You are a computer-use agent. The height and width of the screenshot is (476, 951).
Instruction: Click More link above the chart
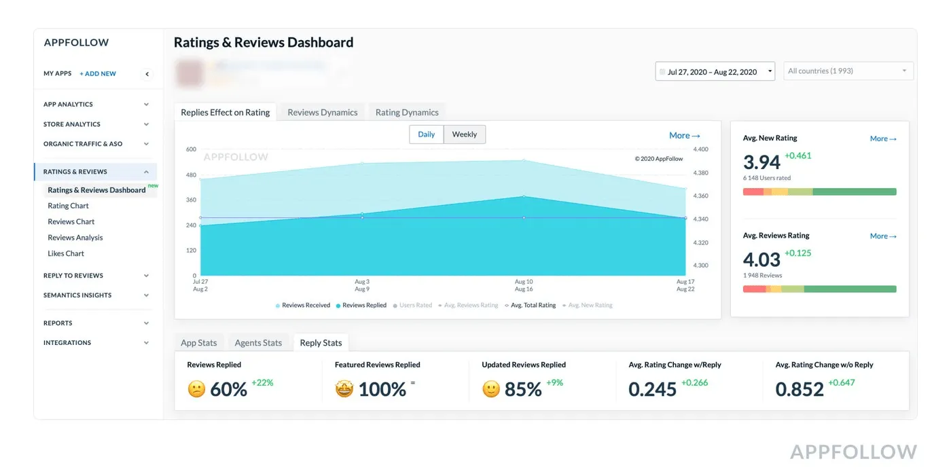(x=684, y=136)
